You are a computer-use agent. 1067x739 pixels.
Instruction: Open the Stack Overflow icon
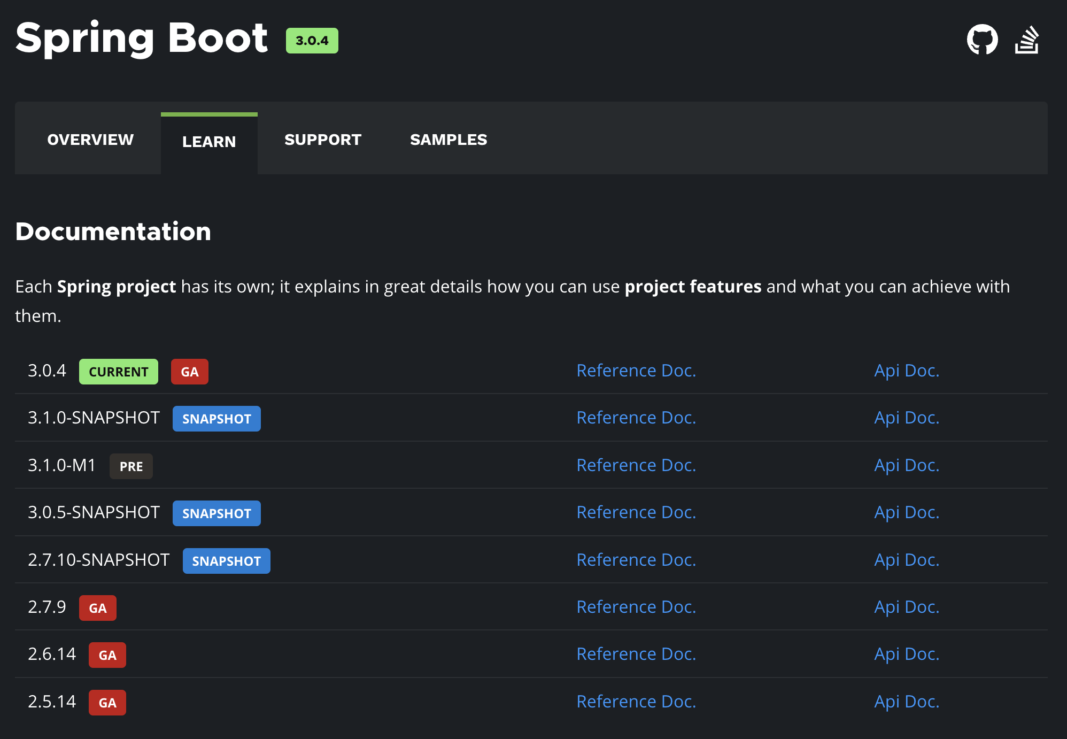1026,40
